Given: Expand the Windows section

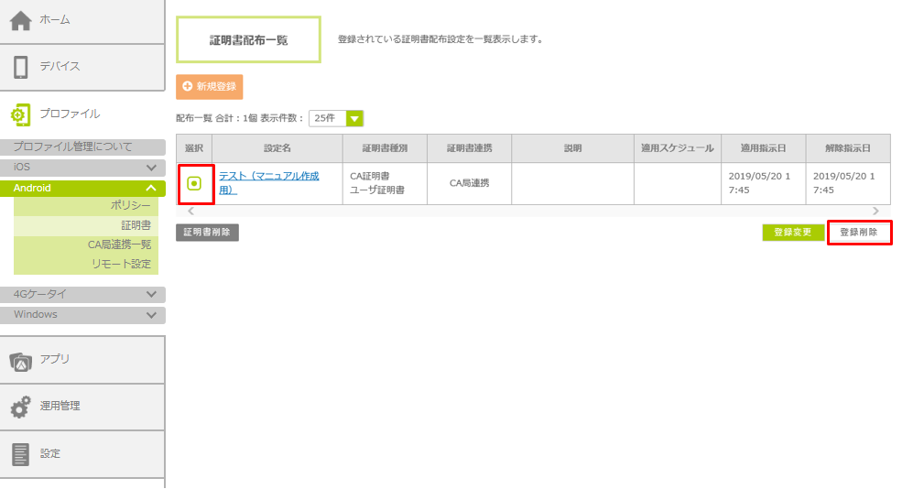Looking at the screenshot, I should click(x=152, y=315).
